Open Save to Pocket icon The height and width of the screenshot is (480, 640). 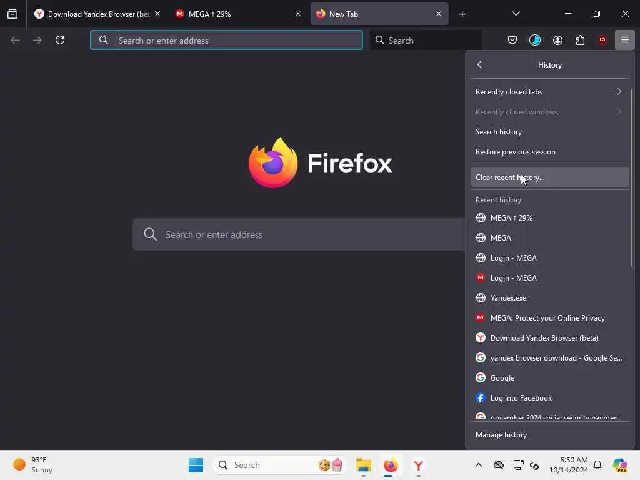coord(512,40)
